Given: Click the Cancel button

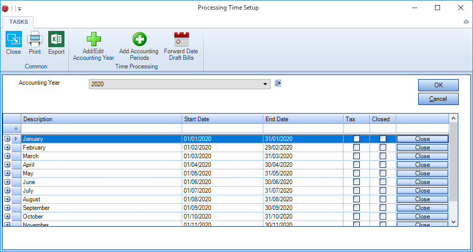Looking at the screenshot, I should click(x=438, y=99).
